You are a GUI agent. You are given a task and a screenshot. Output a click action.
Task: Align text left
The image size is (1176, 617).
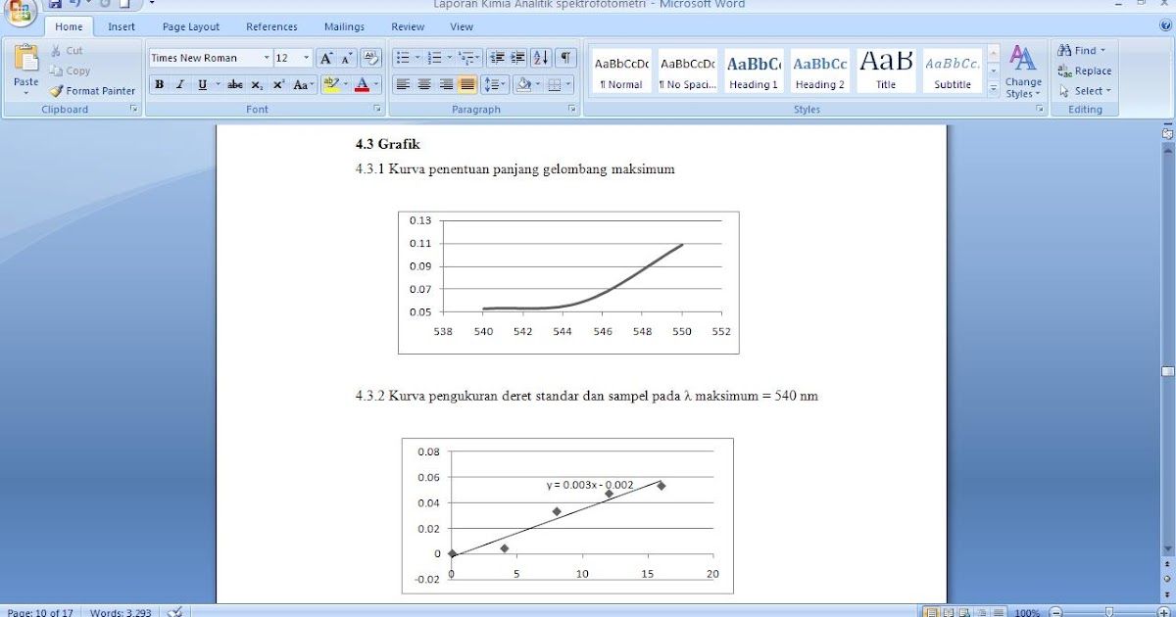[x=403, y=85]
